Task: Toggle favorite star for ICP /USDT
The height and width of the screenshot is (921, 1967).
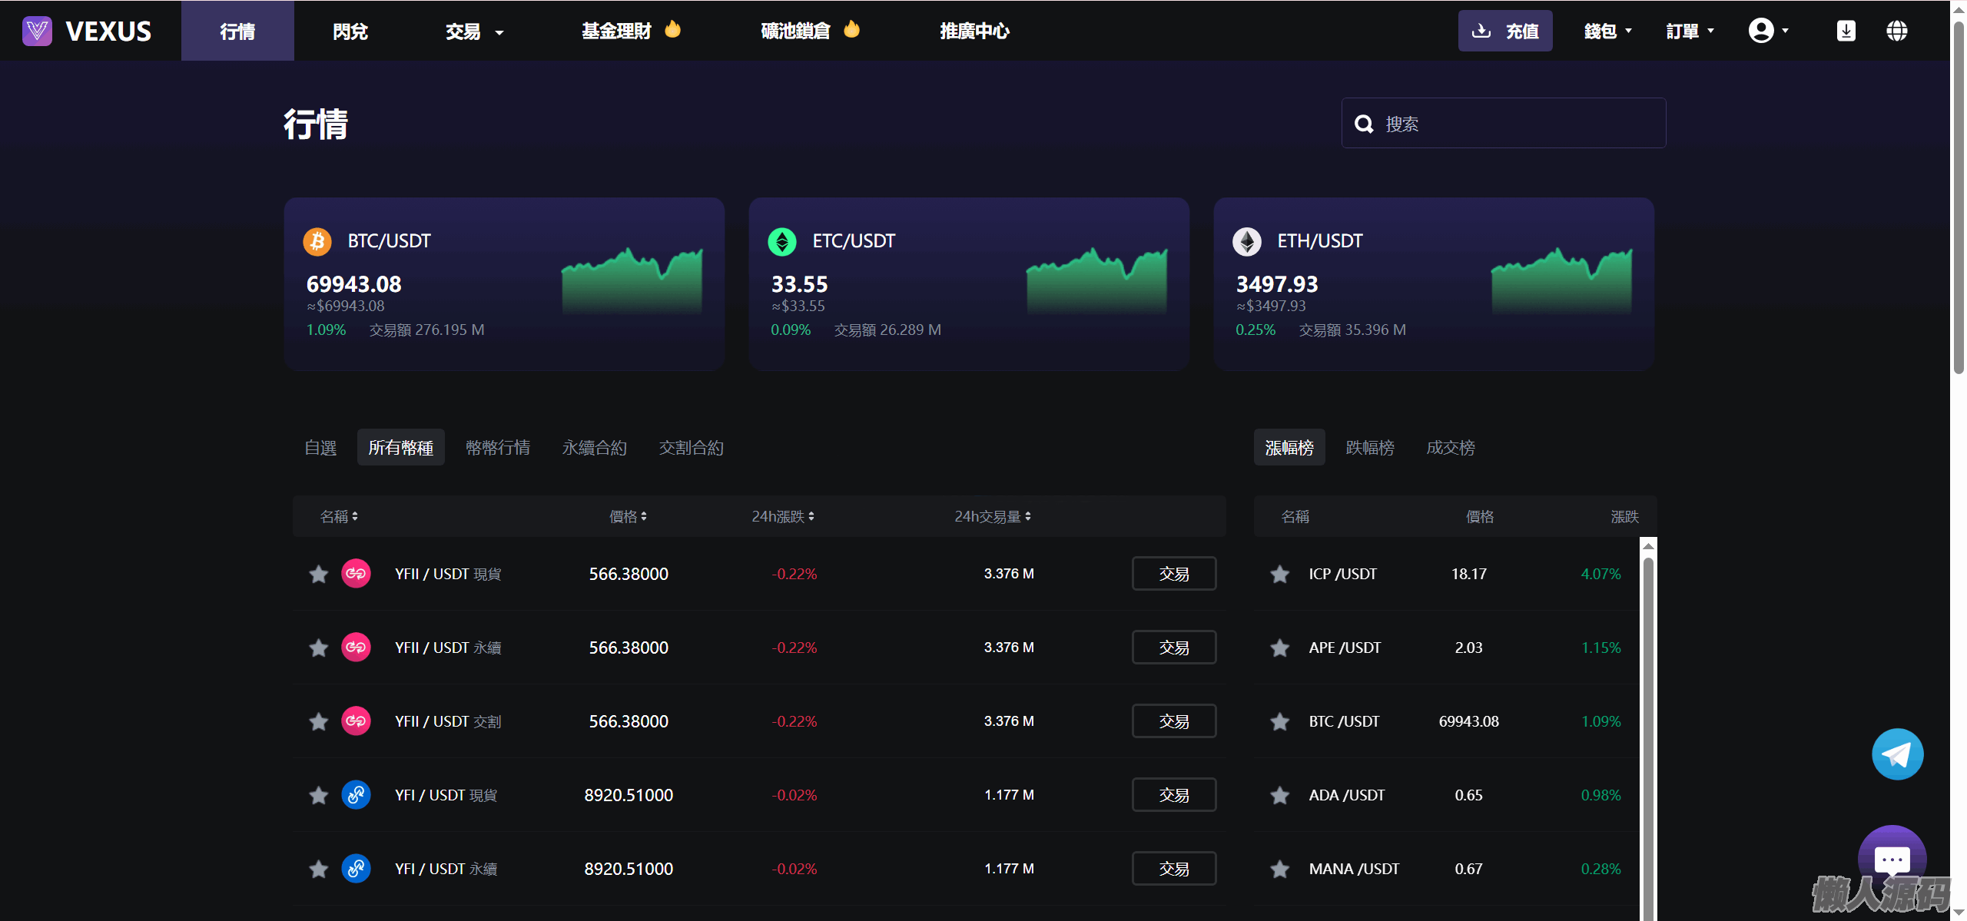Action: pos(1279,574)
